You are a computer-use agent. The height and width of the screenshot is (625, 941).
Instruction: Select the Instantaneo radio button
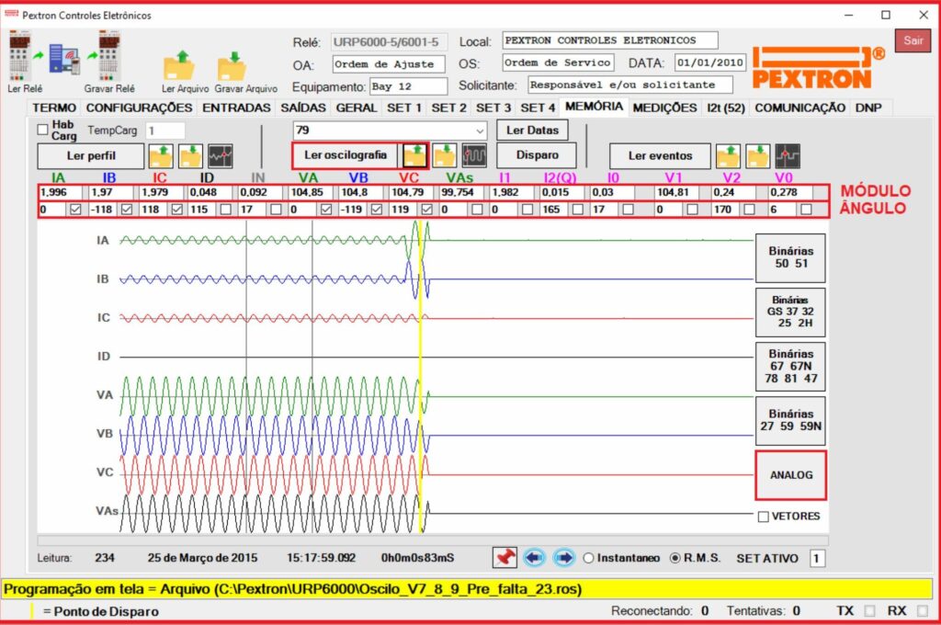[x=589, y=558]
